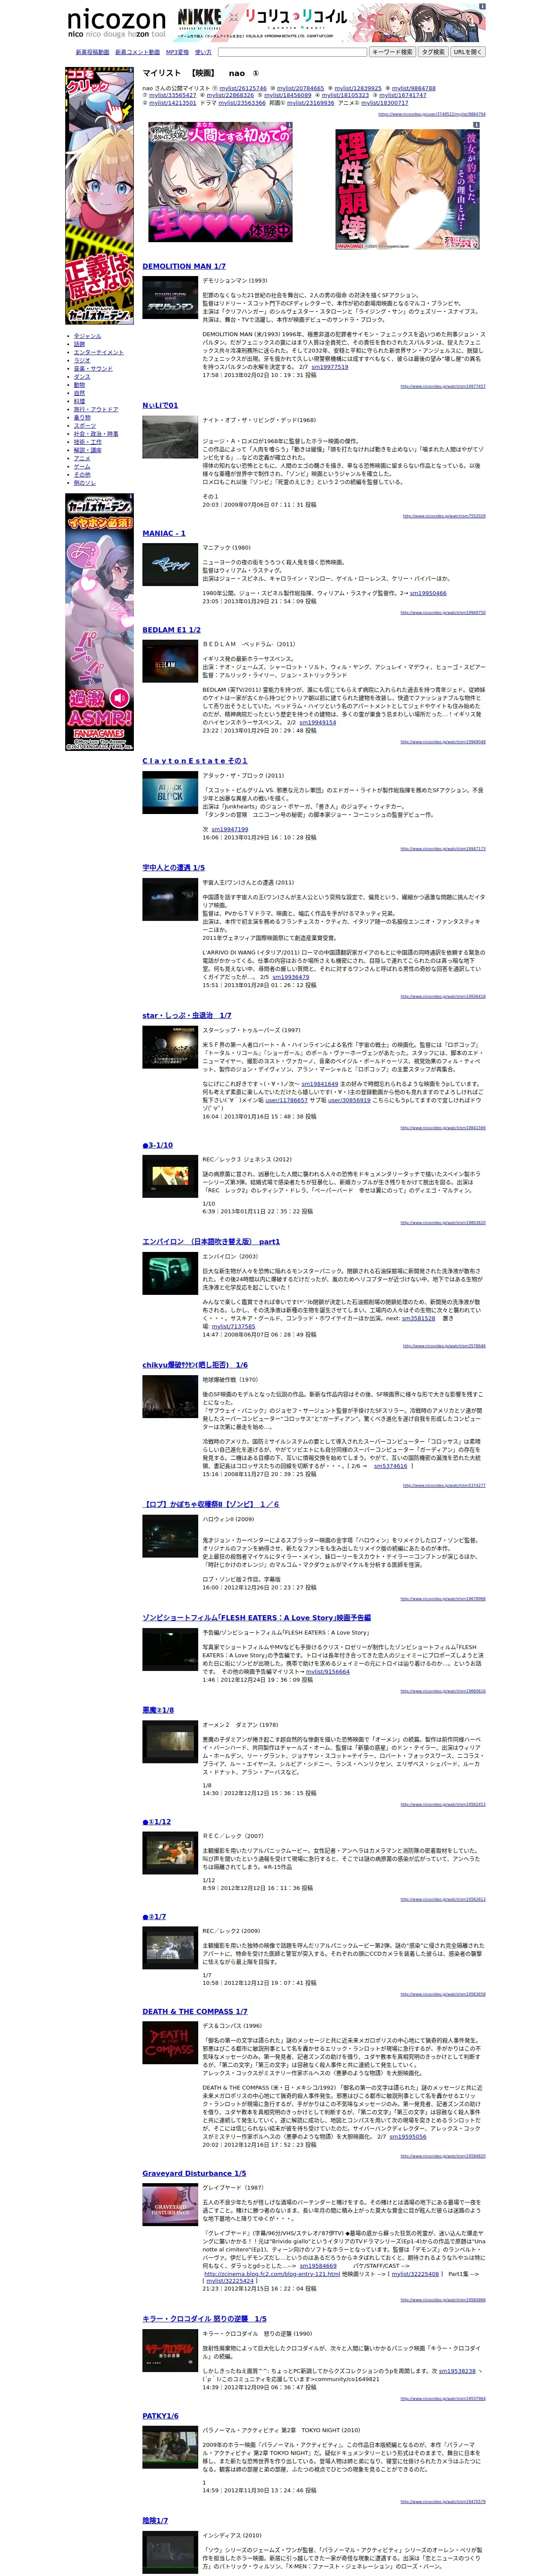Select 音楽・サウンド genre
The image size is (544, 2576).
(93, 368)
